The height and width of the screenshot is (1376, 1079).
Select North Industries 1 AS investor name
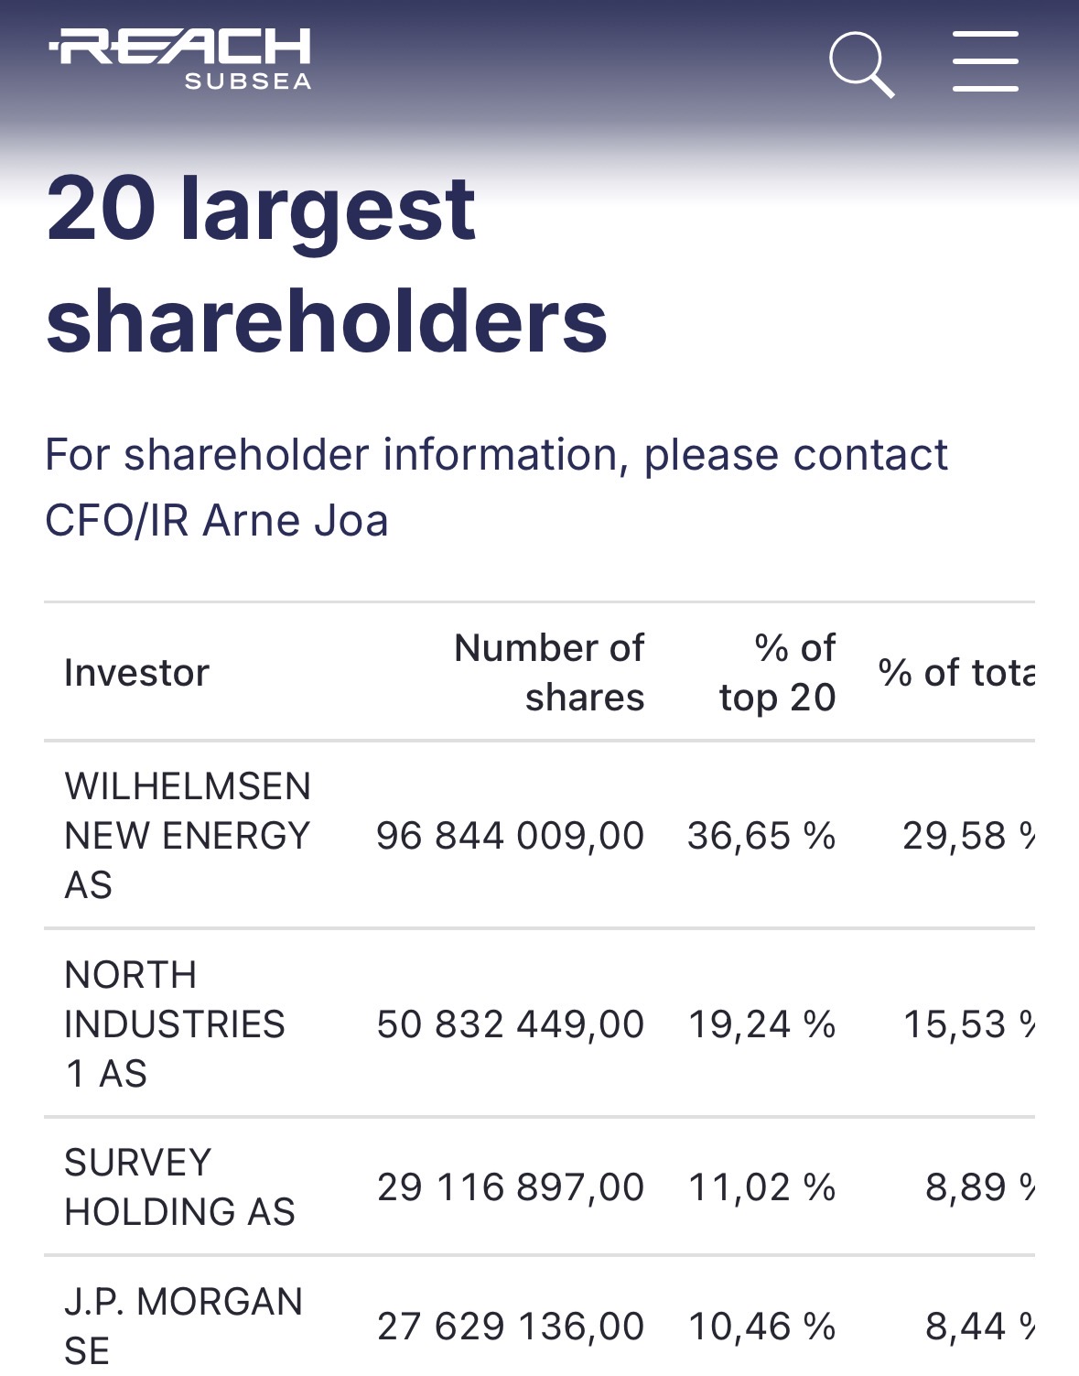[175, 1024]
